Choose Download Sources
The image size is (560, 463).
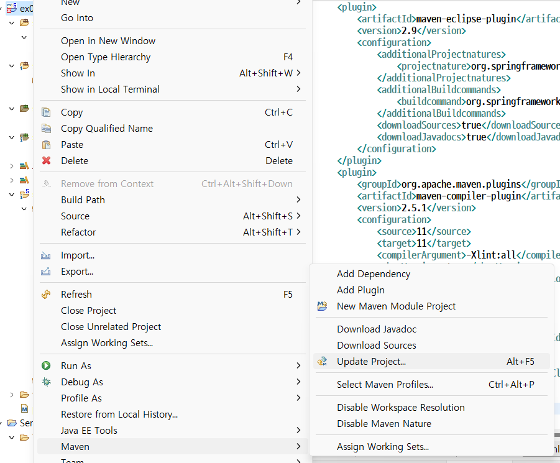(x=377, y=345)
